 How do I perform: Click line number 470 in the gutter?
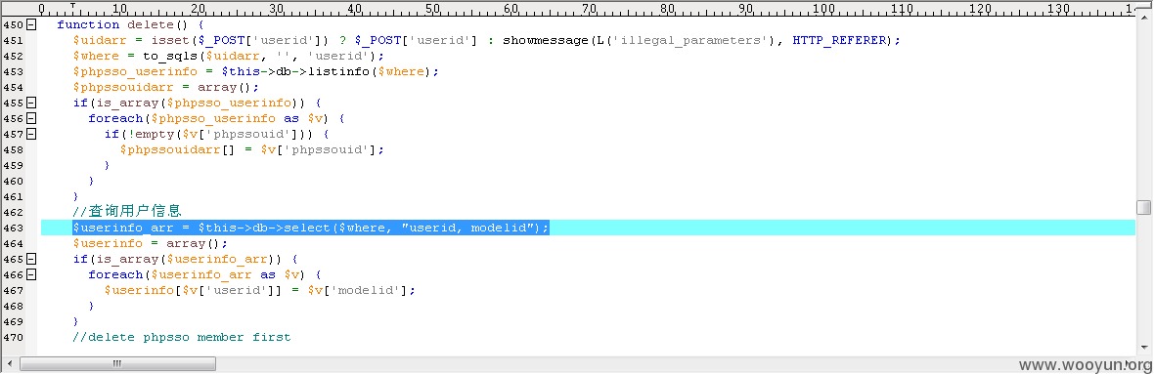tap(13, 337)
